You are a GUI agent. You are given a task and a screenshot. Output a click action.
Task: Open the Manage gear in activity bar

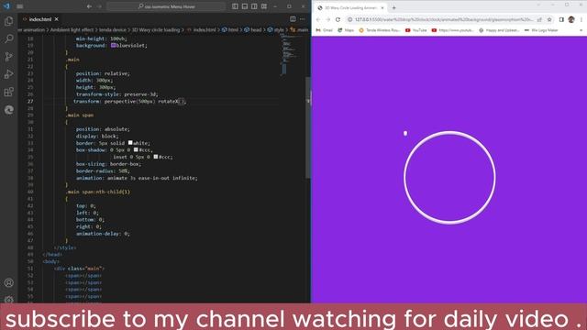8,300
